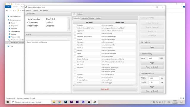Select the Reinstaller tab
This screenshot has height=107, width=190.
click(x=85, y=18)
